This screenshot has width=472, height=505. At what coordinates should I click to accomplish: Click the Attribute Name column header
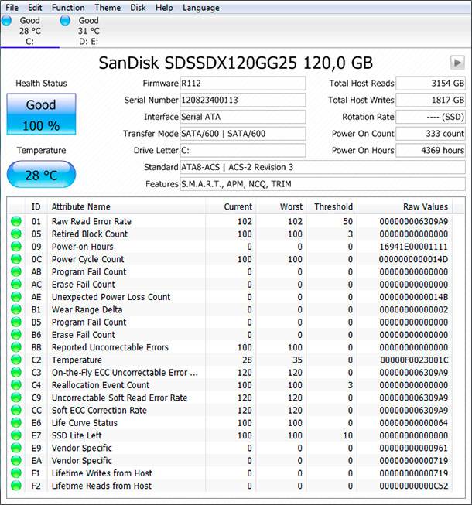pos(126,206)
